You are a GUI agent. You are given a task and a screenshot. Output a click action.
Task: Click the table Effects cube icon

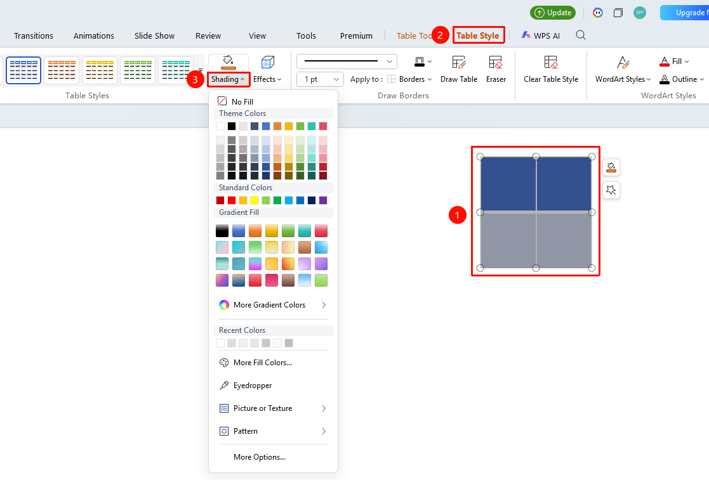click(x=268, y=62)
